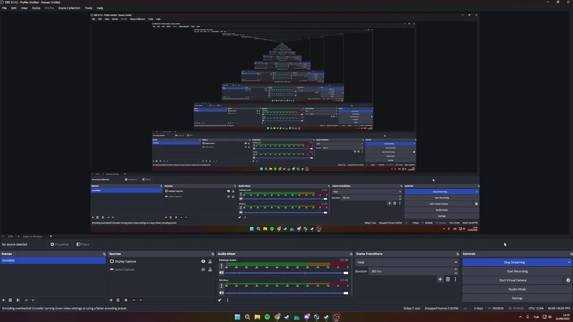Select Game Capture source row
The height and width of the screenshot is (322, 573).
click(161, 270)
